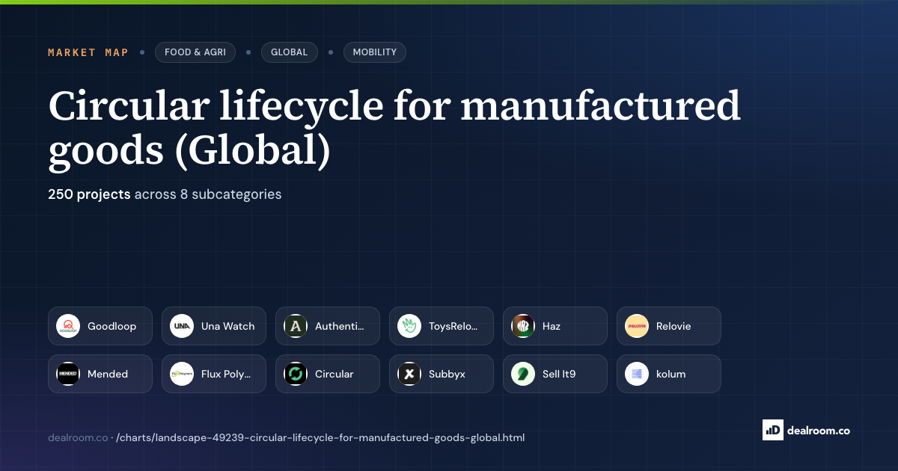Open the Subbyx company name
This screenshot has width=898, height=471.
(447, 374)
